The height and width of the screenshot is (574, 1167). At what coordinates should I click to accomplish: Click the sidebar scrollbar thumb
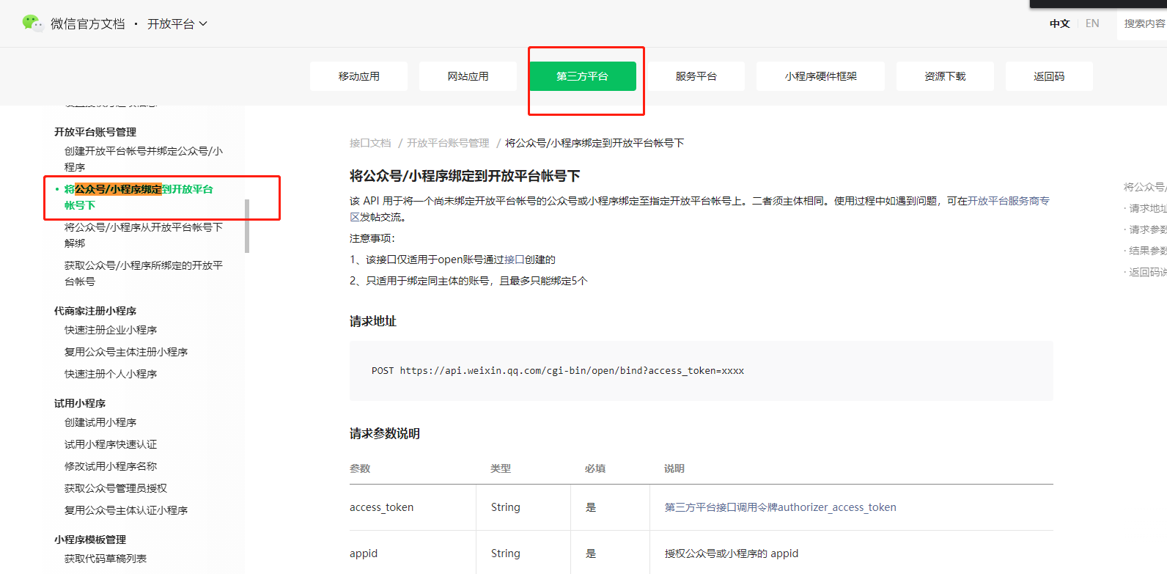pos(247,226)
